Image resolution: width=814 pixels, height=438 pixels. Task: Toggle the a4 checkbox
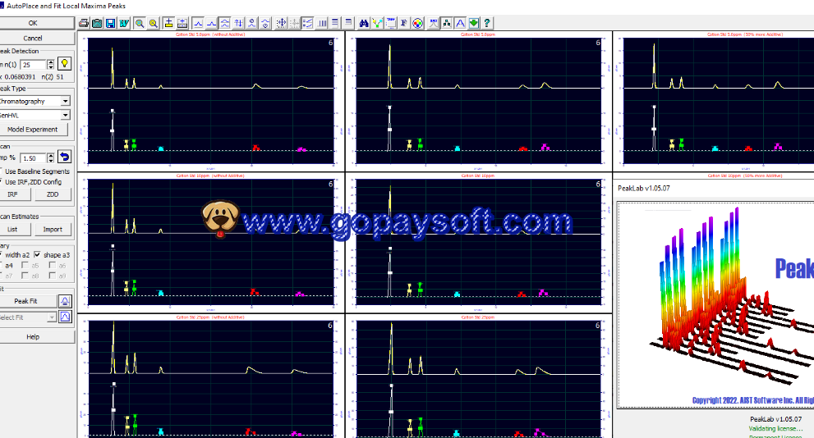coord(1,266)
